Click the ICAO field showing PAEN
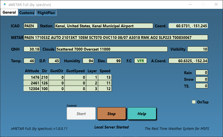Screen dimensions: 223x137 point(31,26)
